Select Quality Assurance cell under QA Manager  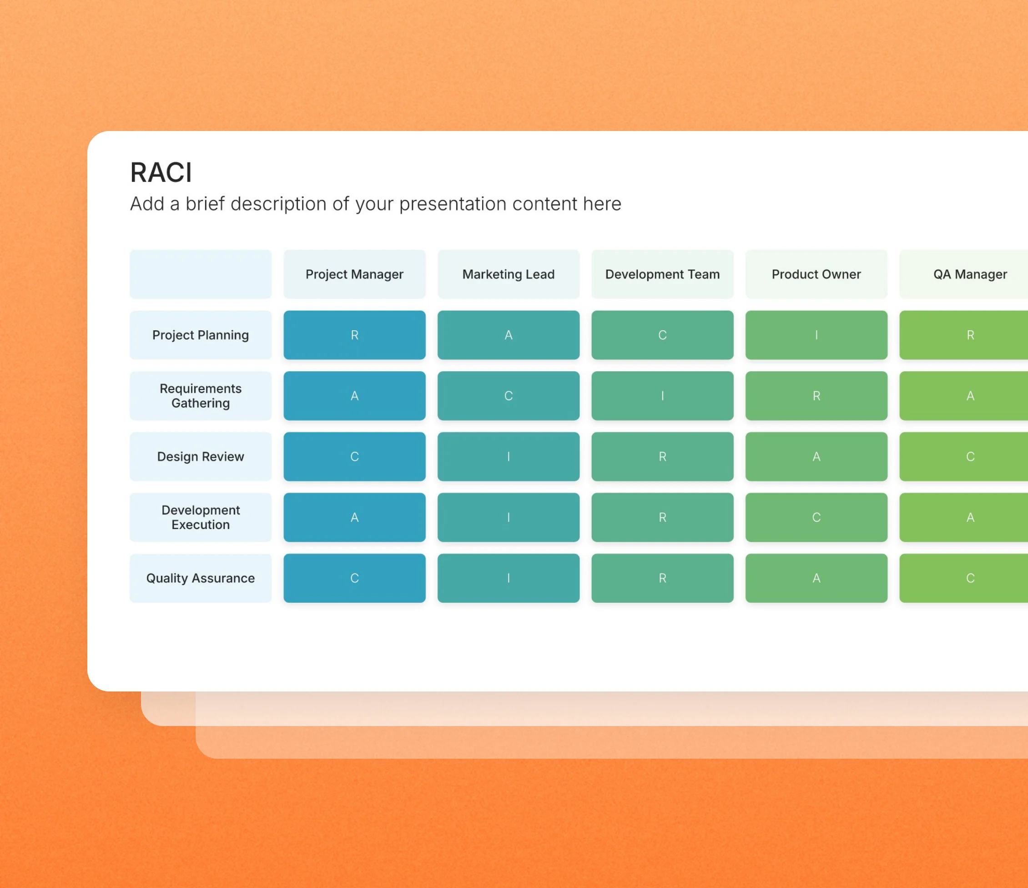click(x=963, y=578)
